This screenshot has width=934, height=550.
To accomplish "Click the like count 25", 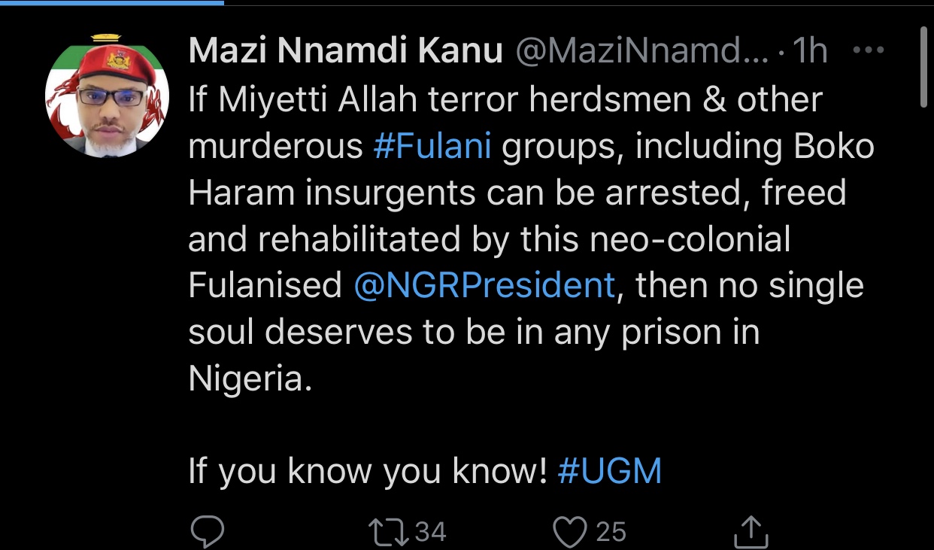I will (x=611, y=533).
